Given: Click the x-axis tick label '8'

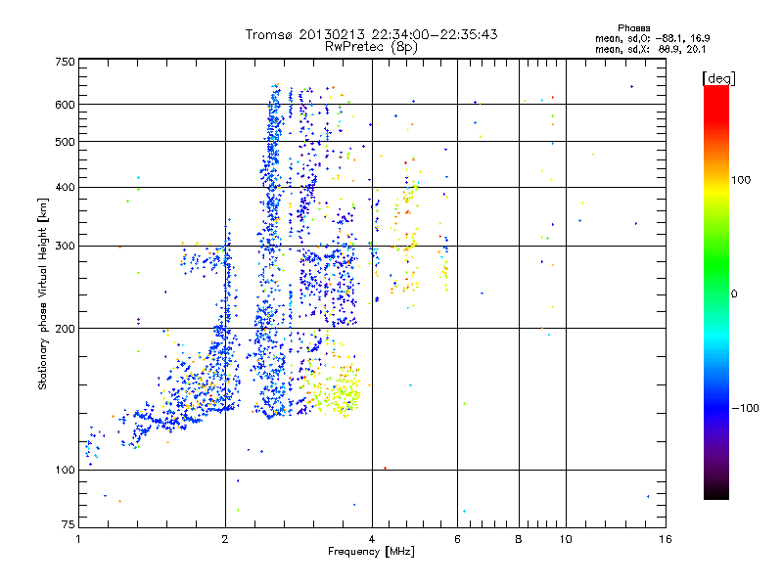Looking at the screenshot, I should pos(519,539).
